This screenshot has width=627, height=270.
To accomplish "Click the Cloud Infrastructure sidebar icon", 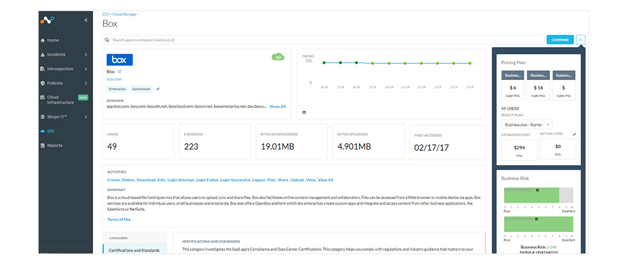I will click(42, 97).
